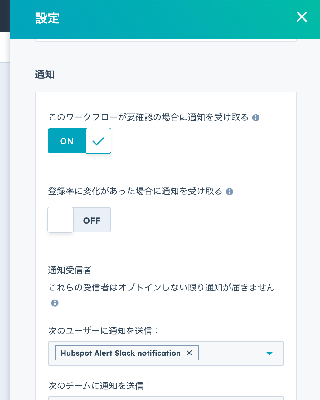Screen dimensions: 320x400
Task: Enable the 登録率 change notification OFF switch
Action: pos(79,220)
